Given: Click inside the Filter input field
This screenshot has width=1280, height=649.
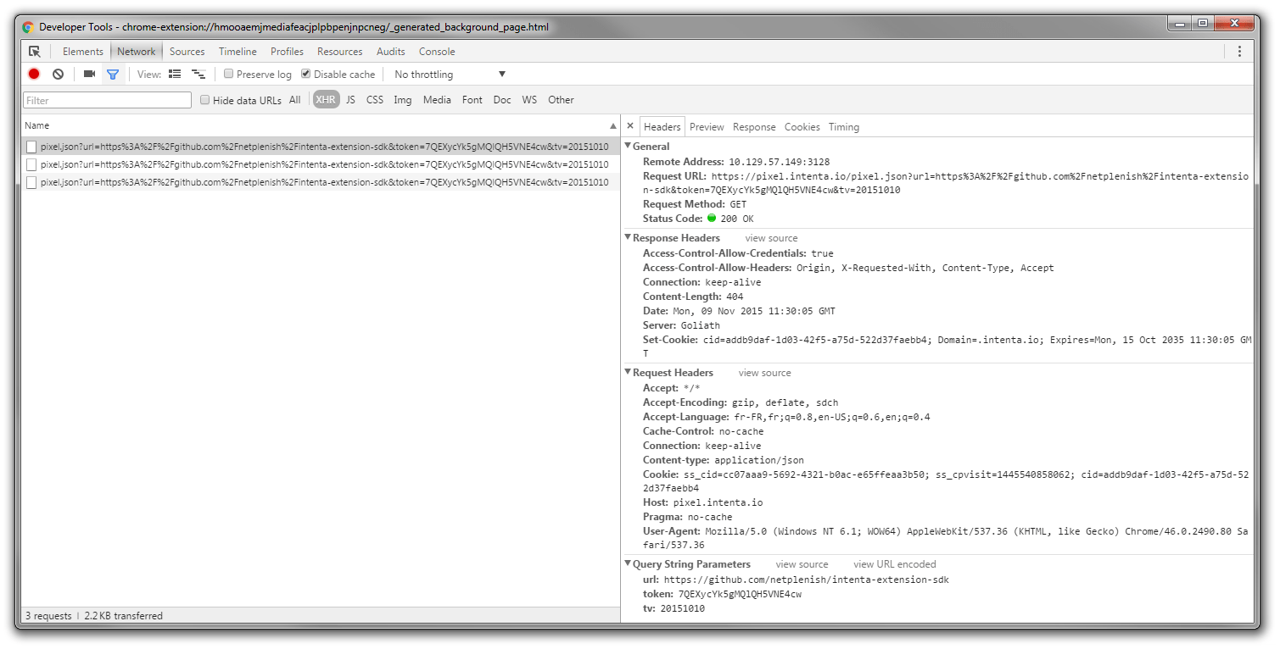Looking at the screenshot, I should tap(106, 100).
